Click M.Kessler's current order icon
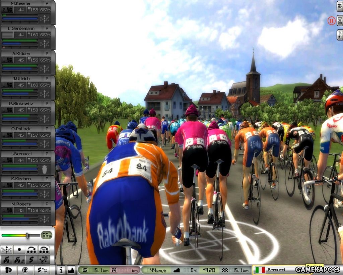The image size is (343, 275). 45,19
